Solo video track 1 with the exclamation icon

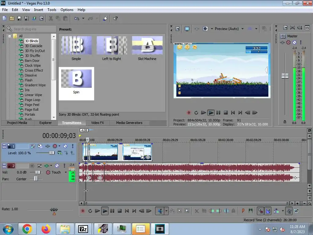coord(73,146)
